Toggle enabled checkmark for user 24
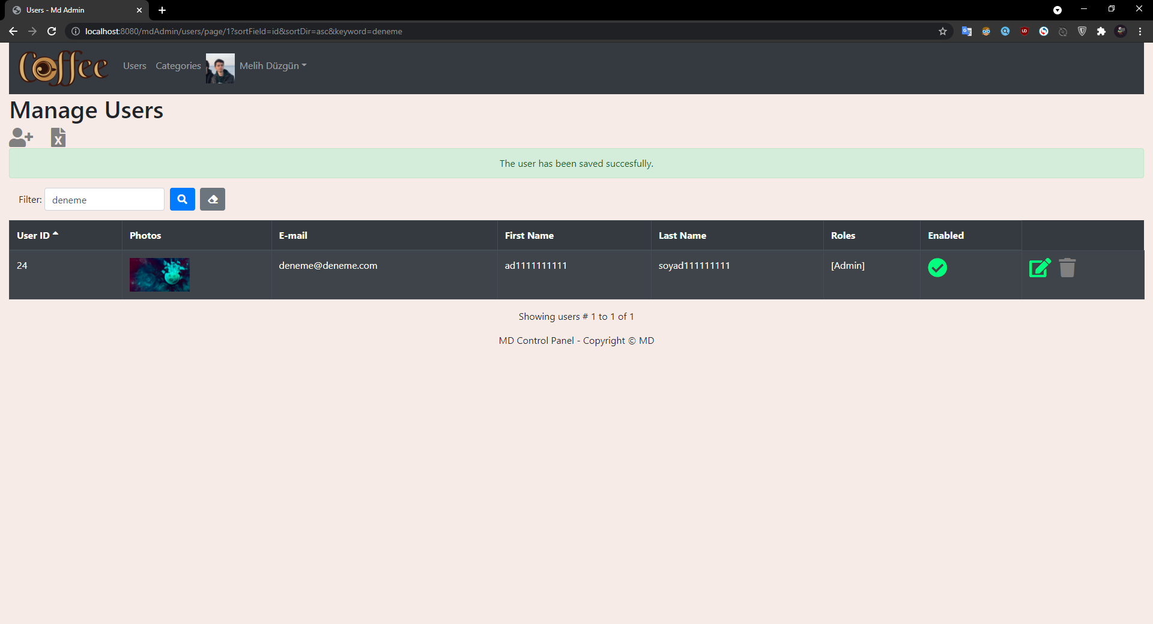This screenshot has height=624, width=1153. click(x=937, y=268)
